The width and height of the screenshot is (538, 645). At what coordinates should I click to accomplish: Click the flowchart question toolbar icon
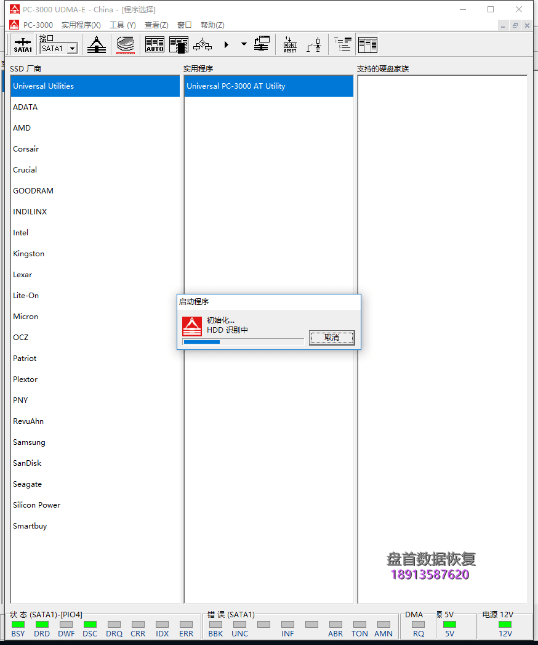pos(203,44)
